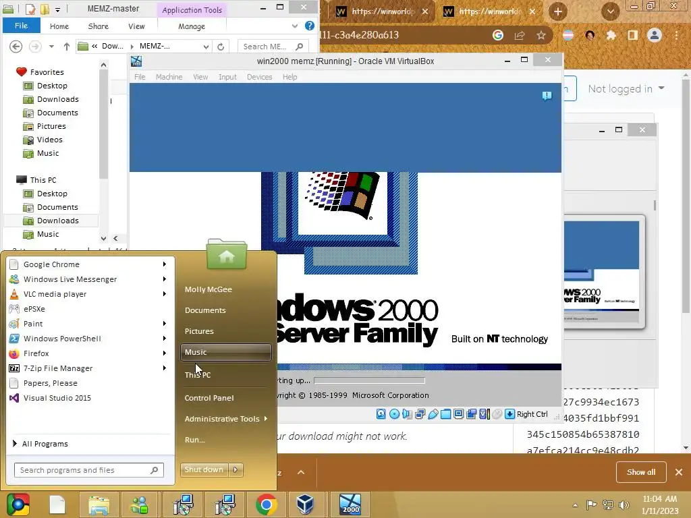
Task: Click the win2000 VM icon on taskbar
Action: pos(350,505)
